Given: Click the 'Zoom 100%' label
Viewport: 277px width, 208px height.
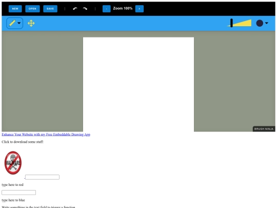Looking at the screenshot, I should pyautogui.click(x=123, y=8).
